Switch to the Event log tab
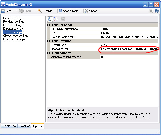The width and height of the screenshot is (161, 135). tap(25, 126)
